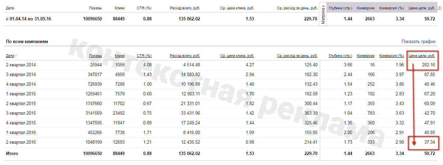Click the Итого totals row label
443x165 pixels.
[x=12, y=154]
